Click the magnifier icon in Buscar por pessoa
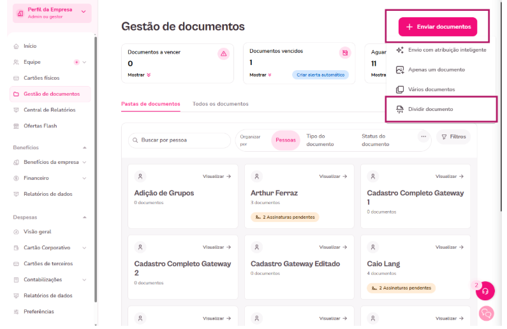507x329 pixels. pyautogui.click(x=135, y=140)
